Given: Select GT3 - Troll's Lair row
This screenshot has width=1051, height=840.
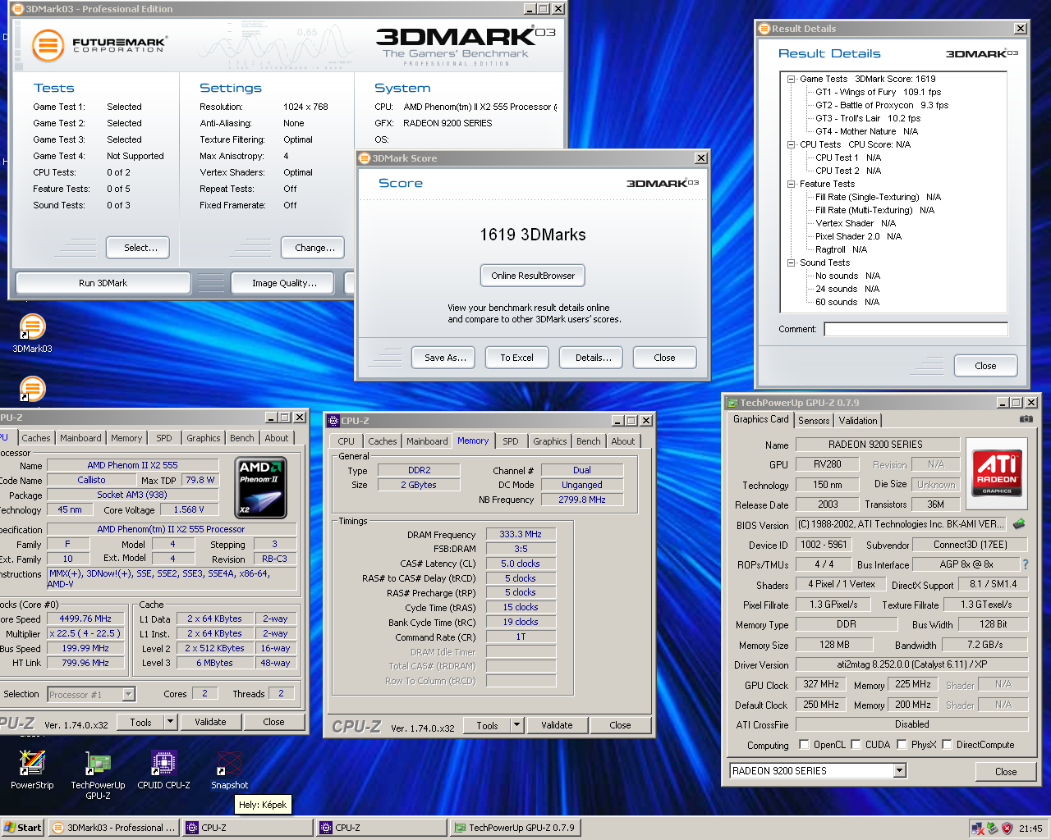Looking at the screenshot, I should [x=867, y=118].
